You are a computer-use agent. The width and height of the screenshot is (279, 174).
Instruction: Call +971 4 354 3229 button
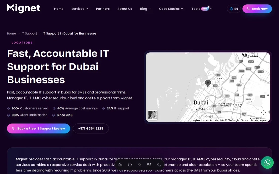click(x=91, y=128)
